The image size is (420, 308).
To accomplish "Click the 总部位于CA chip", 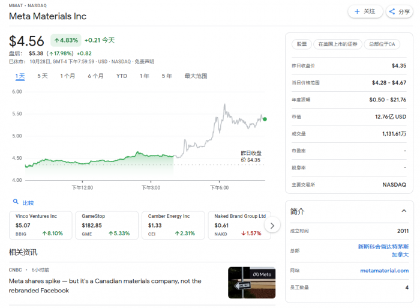I will pyautogui.click(x=382, y=44).
